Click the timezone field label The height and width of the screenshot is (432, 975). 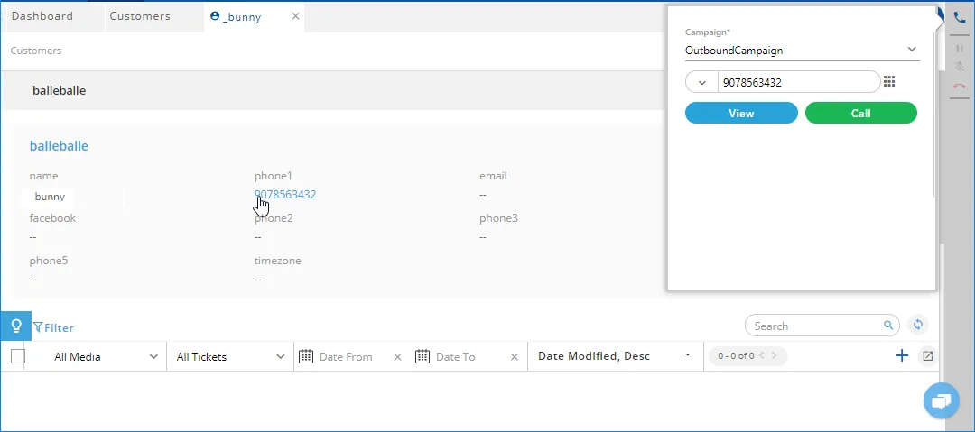click(x=278, y=261)
